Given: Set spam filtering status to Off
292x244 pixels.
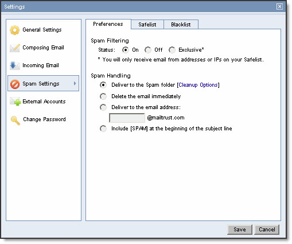Looking at the screenshot, I should 148,50.
